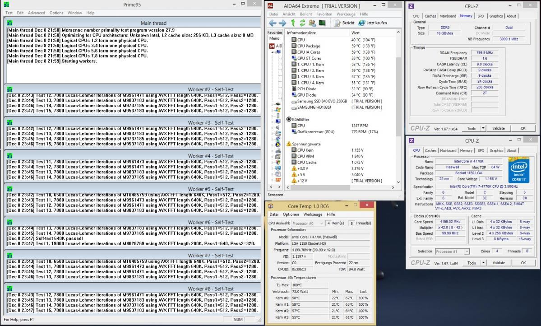Click the Kühllüfter fan icon in AIDA64 list
The image size is (541, 326).
pyautogui.click(x=289, y=120)
